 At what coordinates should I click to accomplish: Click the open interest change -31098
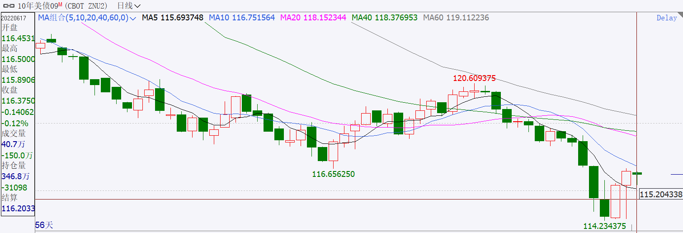[x=14, y=187]
